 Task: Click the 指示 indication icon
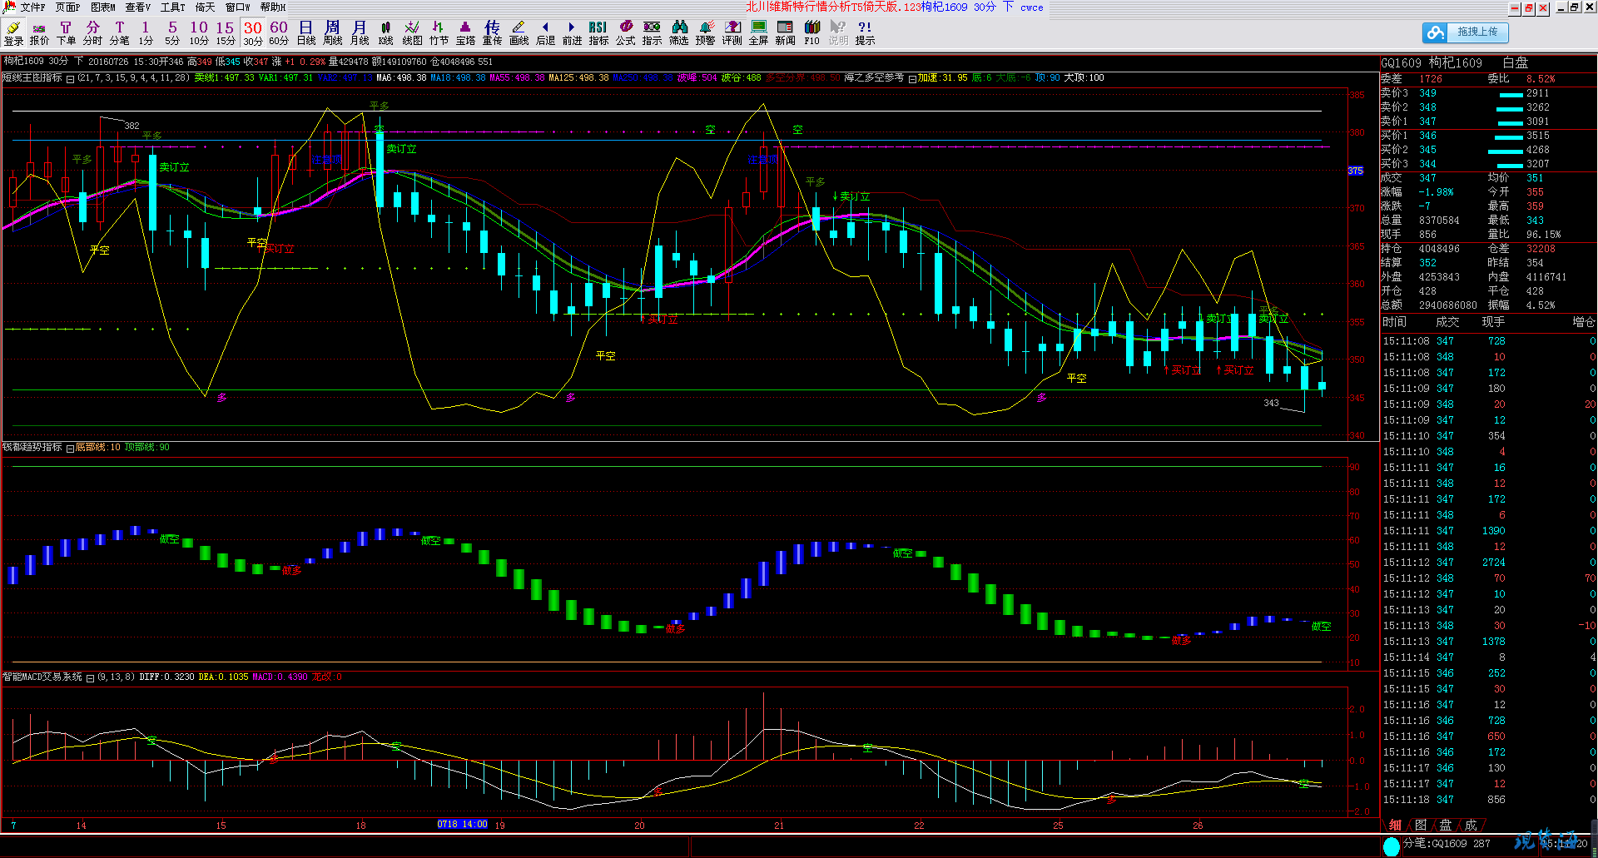(x=652, y=32)
